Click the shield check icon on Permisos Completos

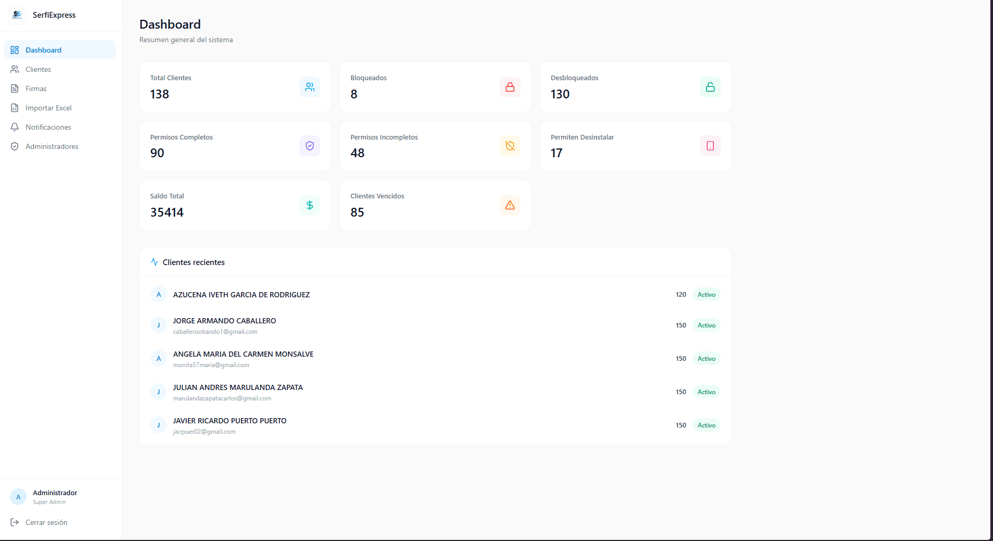(x=310, y=146)
